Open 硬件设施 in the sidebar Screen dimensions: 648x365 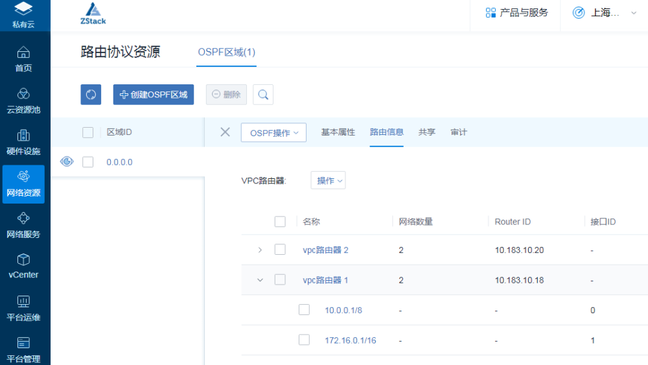tap(23, 142)
